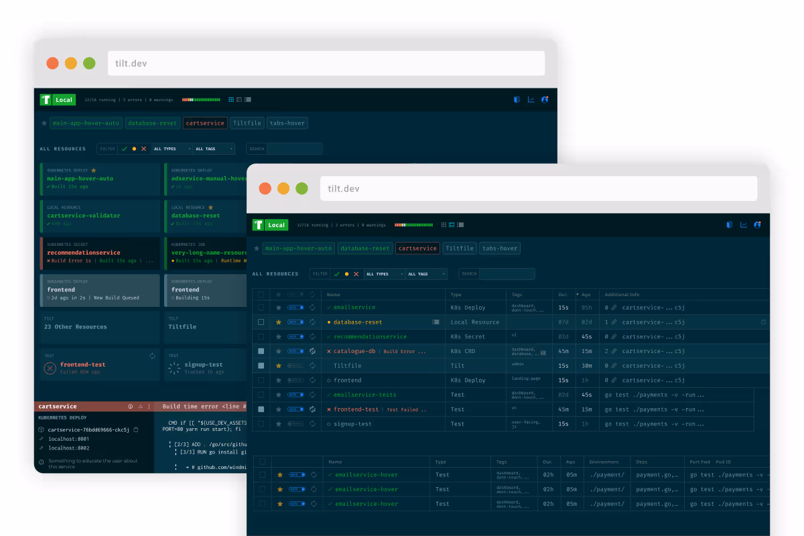This screenshot has height=536, width=804.
Task: Open ALL TYPES dropdown in the front window
Action: 384,274
